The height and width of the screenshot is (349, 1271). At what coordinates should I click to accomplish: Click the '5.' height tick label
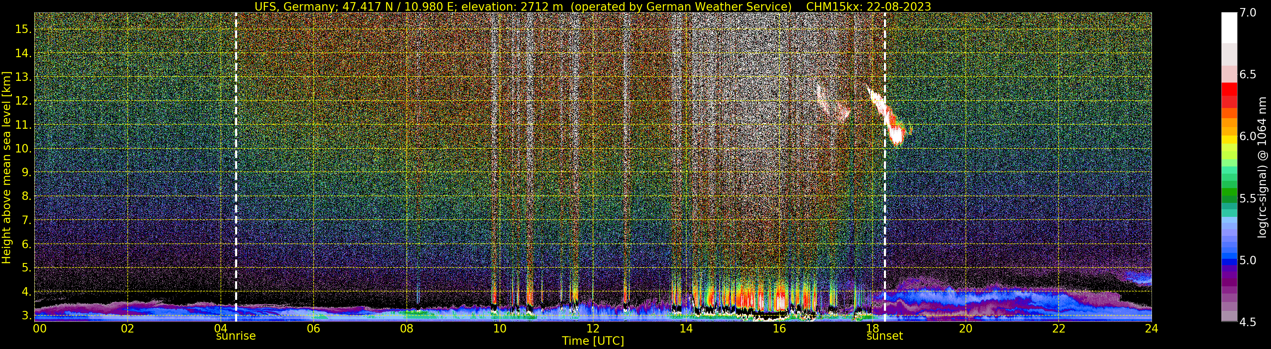click(x=26, y=268)
